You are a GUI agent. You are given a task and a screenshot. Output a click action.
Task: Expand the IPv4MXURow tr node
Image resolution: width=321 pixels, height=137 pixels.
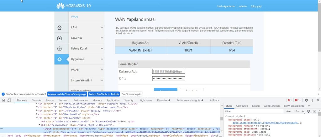(37, 111)
